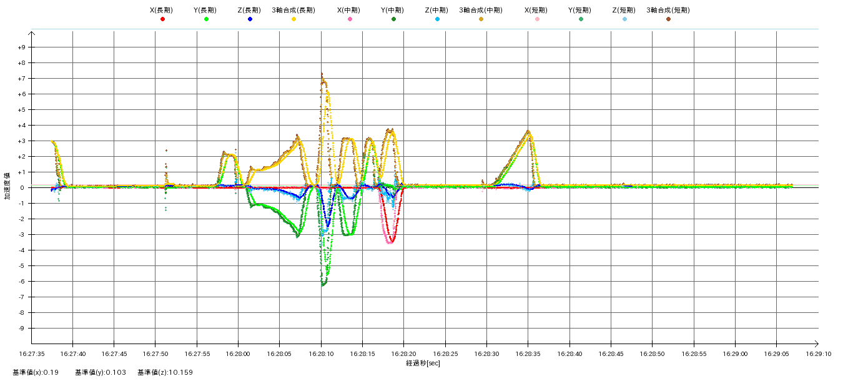Viewport: 843px width, 381px height.
Task: Click the dark green Y(中期) legend marker
Action: pyautogui.click(x=393, y=19)
